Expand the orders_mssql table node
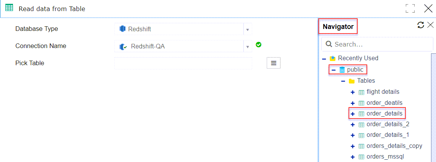This screenshot has height=162, width=436. pyautogui.click(x=353, y=157)
